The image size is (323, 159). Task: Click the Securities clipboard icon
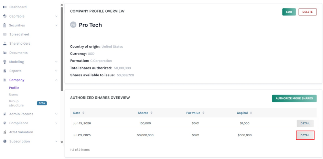pyautogui.click(x=5, y=25)
